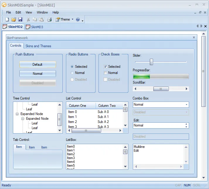Select the Controls tab
The width and height of the screenshot is (209, 189).
[16, 45]
